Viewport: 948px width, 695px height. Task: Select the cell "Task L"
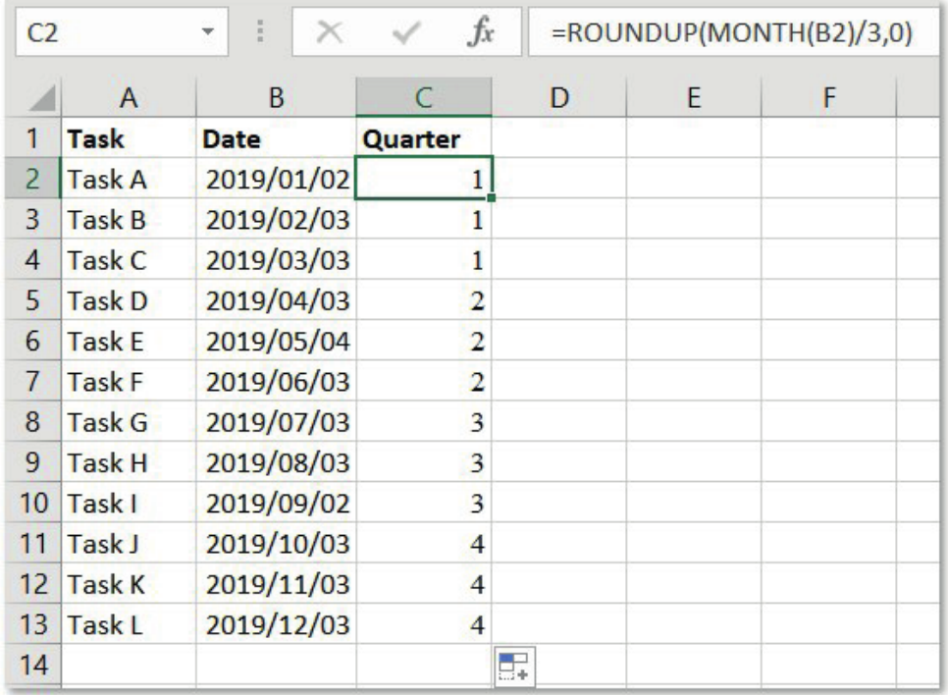click(x=129, y=624)
